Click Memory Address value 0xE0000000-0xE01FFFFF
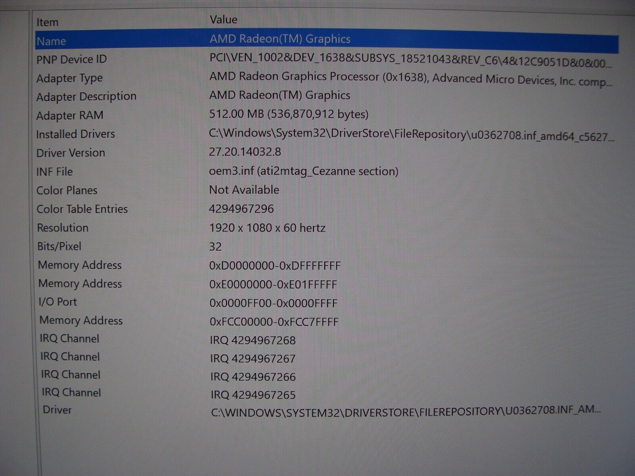The image size is (635, 476). (273, 284)
